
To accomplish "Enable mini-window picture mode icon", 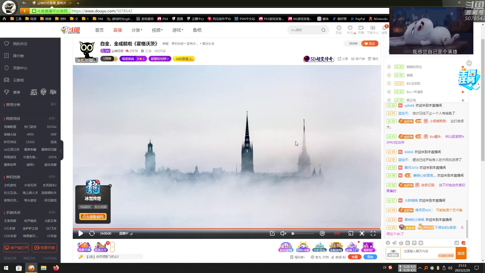I will 351,234.
